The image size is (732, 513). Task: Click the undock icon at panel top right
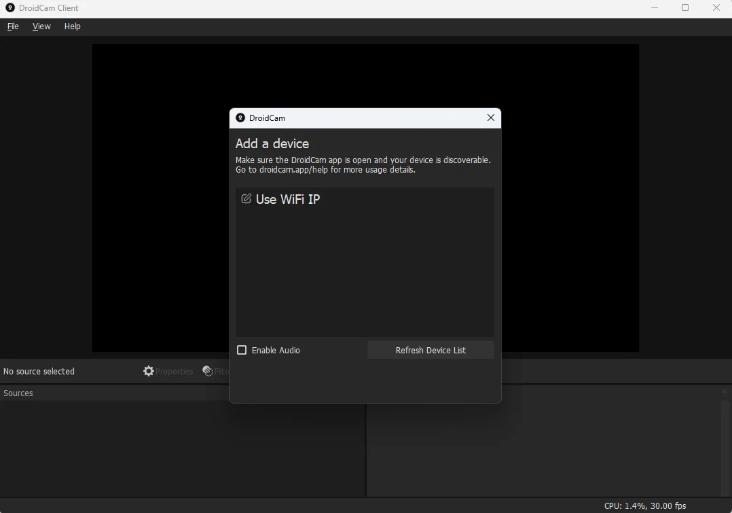click(725, 393)
